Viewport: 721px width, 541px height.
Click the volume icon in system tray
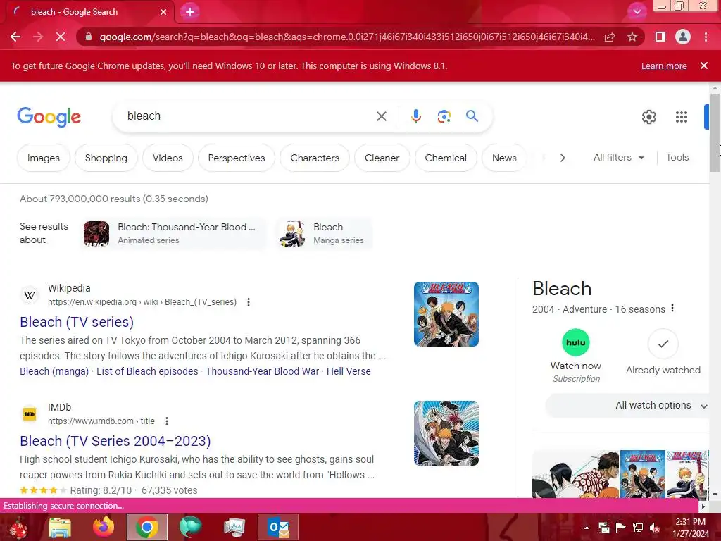click(655, 528)
